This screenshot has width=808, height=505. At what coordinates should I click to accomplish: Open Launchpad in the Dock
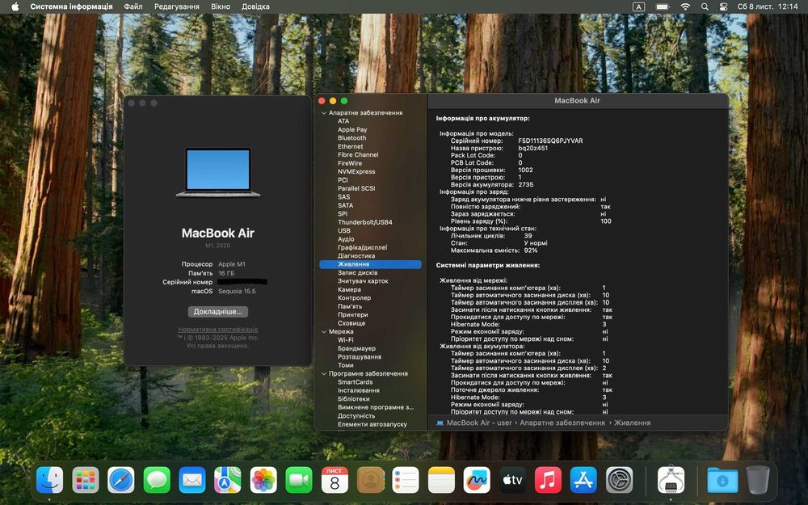tap(86, 480)
